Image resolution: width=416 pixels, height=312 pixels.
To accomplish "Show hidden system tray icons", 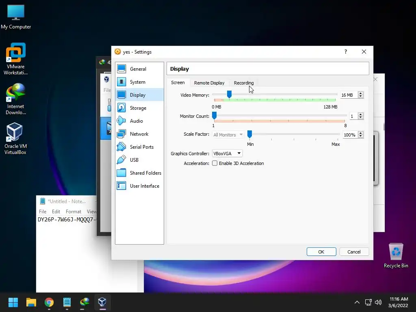I will (357, 302).
